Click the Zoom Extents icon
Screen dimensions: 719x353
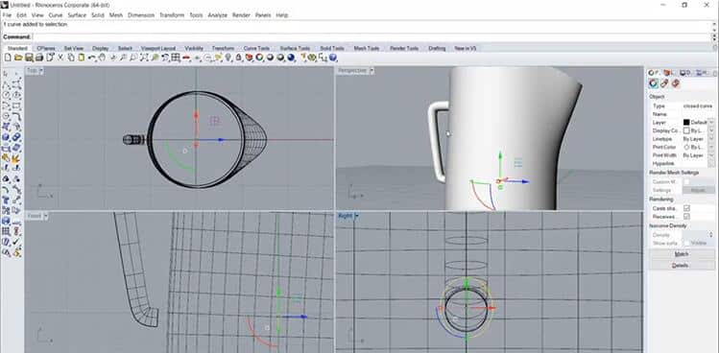click(144, 58)
